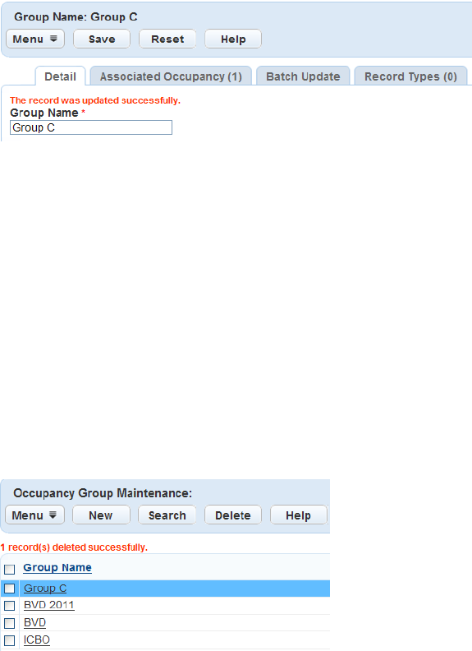Open the Menu dropdown in Occupancy Group Maintenance
The height and width of the screenshot is (651, 472).
[x=34, y=515]
